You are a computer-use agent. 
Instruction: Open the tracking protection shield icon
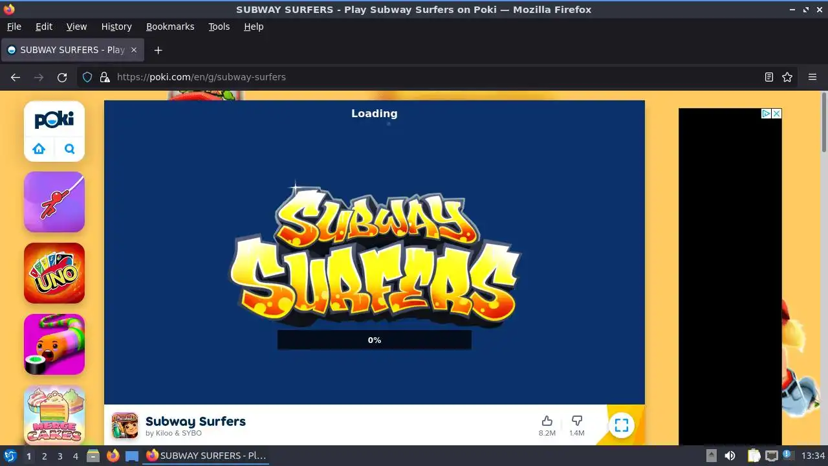87,77
